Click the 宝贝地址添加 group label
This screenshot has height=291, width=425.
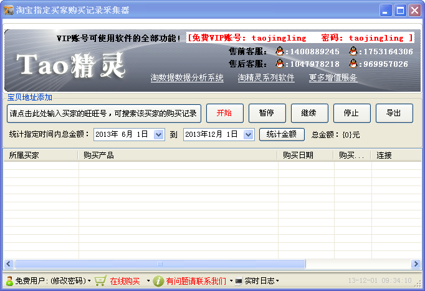29,97
